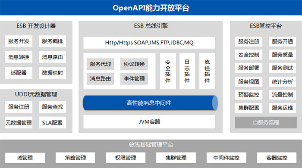Select the Http/Https SOAP,JMS,FTP,JDBC,MQ bar
This screenshot has width=302, height=168.
click(x=149, y=43)
